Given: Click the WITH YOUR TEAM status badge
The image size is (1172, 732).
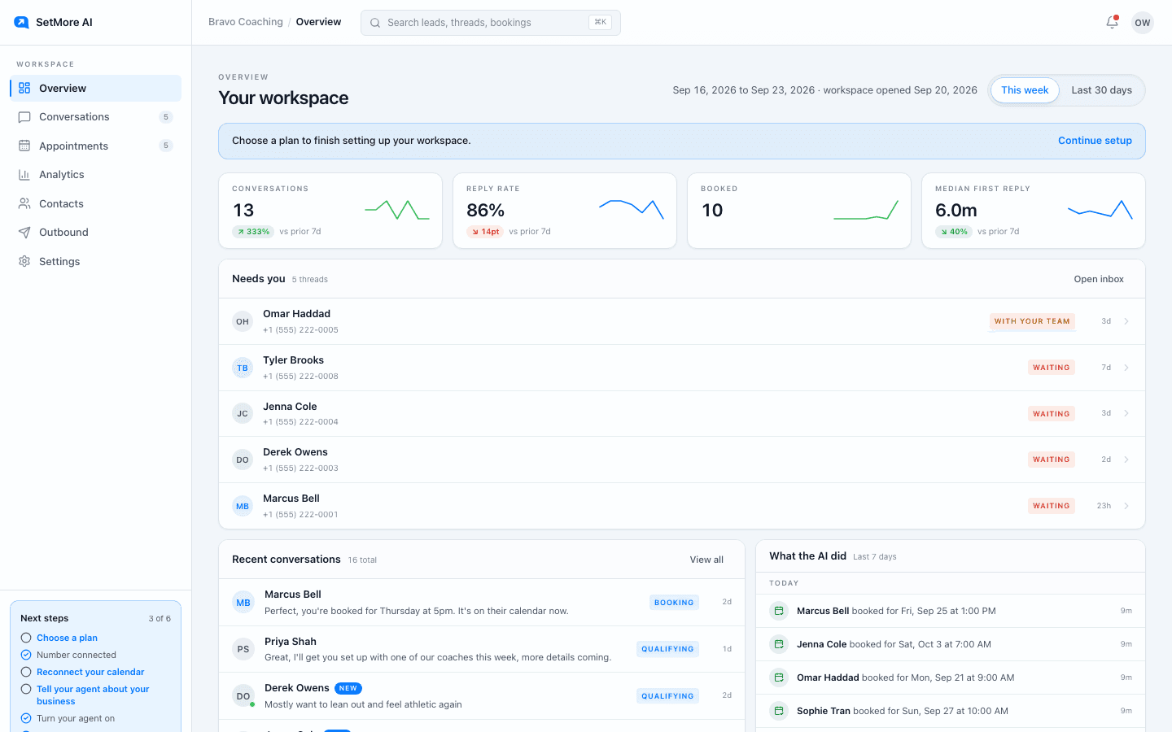Looking at the screenshot, I should pos(1032,321).
